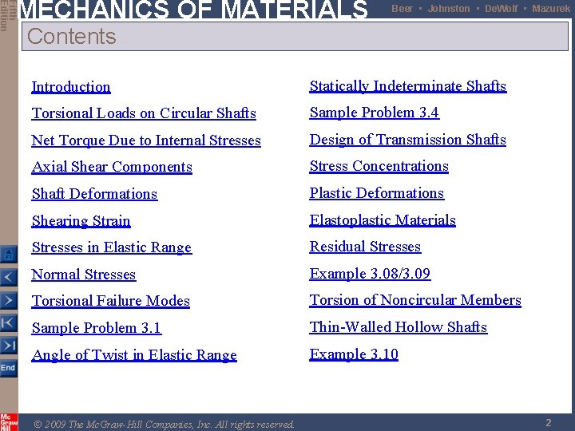Click the slide number 2
The width and height of the screenshot is (575, 431).
click(549, 422)
